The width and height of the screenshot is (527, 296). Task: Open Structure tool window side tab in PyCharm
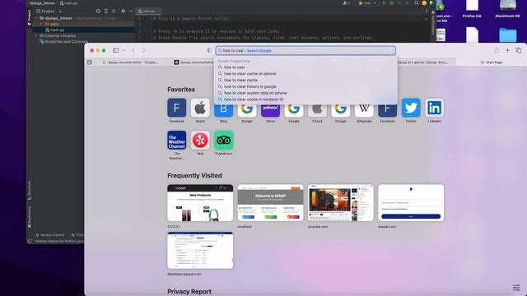[x=30, y=190]
